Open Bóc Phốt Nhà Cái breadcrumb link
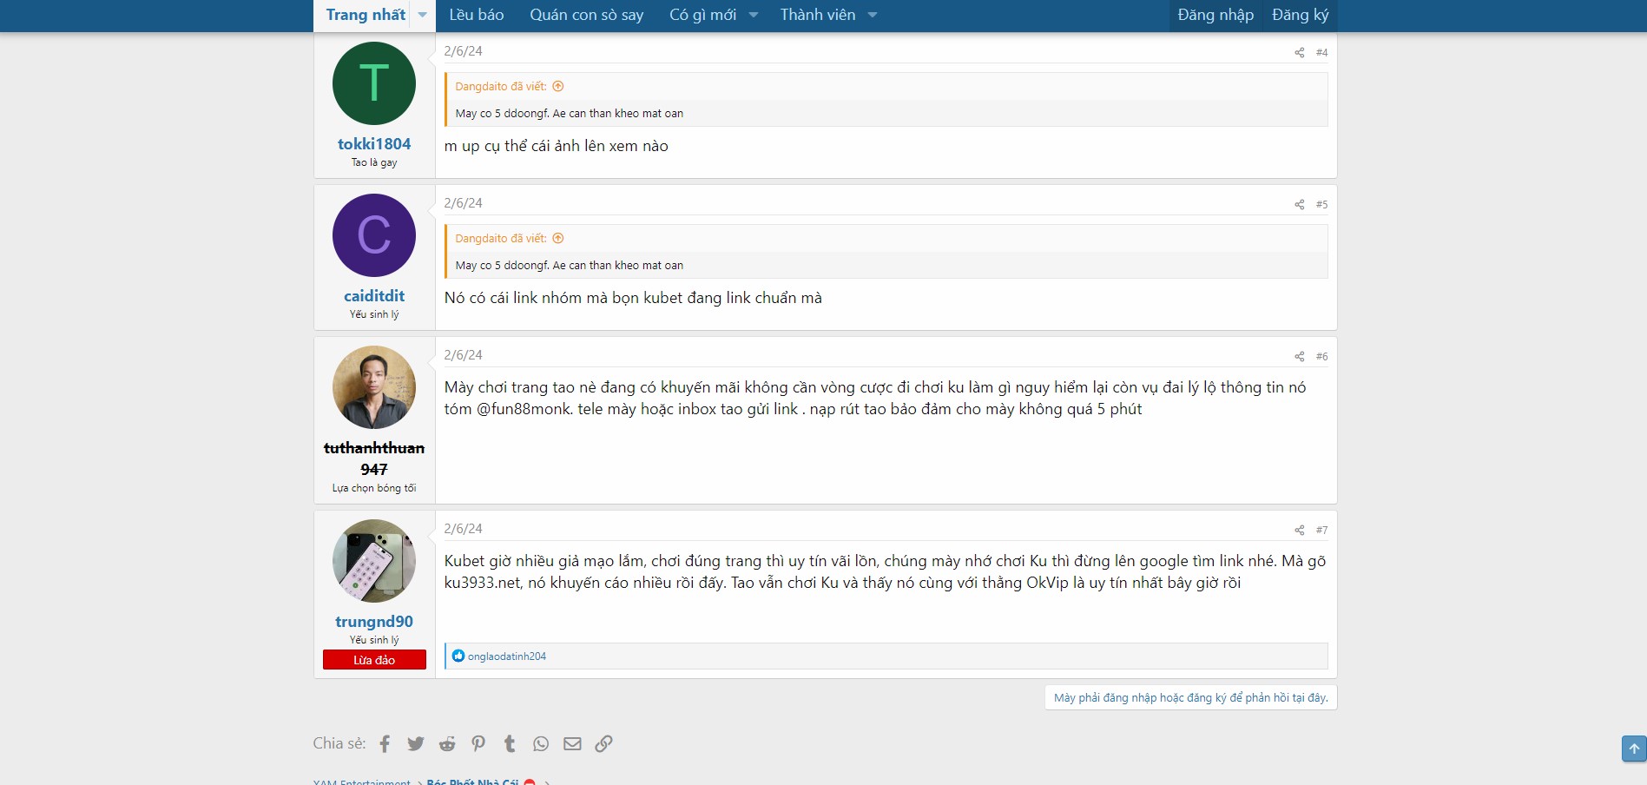 click(x=472, y=782)
